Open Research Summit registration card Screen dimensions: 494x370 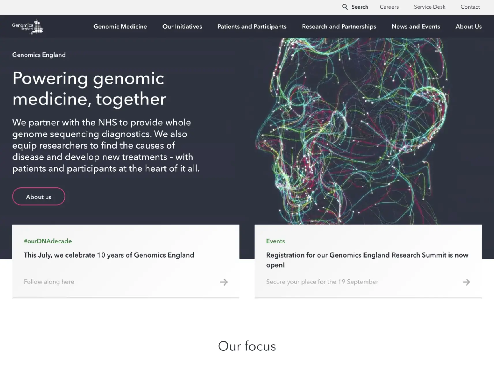click(368, 261)
